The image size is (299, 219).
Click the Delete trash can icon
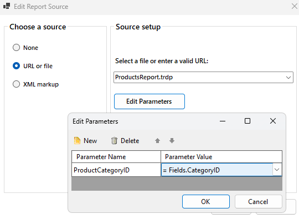point(114,140)
